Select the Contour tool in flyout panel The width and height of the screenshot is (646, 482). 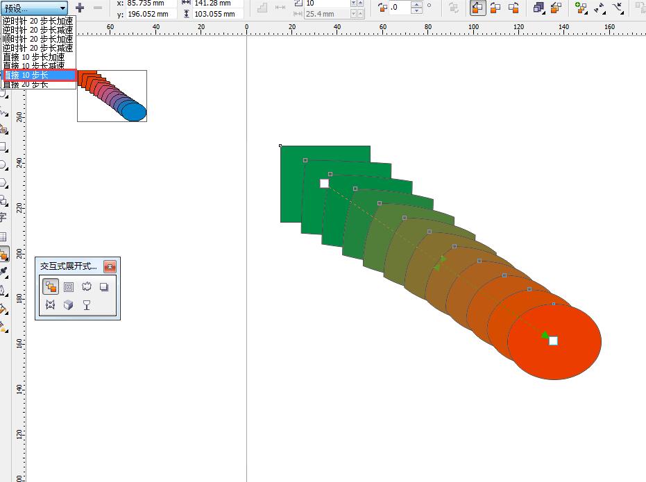coord(69,287)
